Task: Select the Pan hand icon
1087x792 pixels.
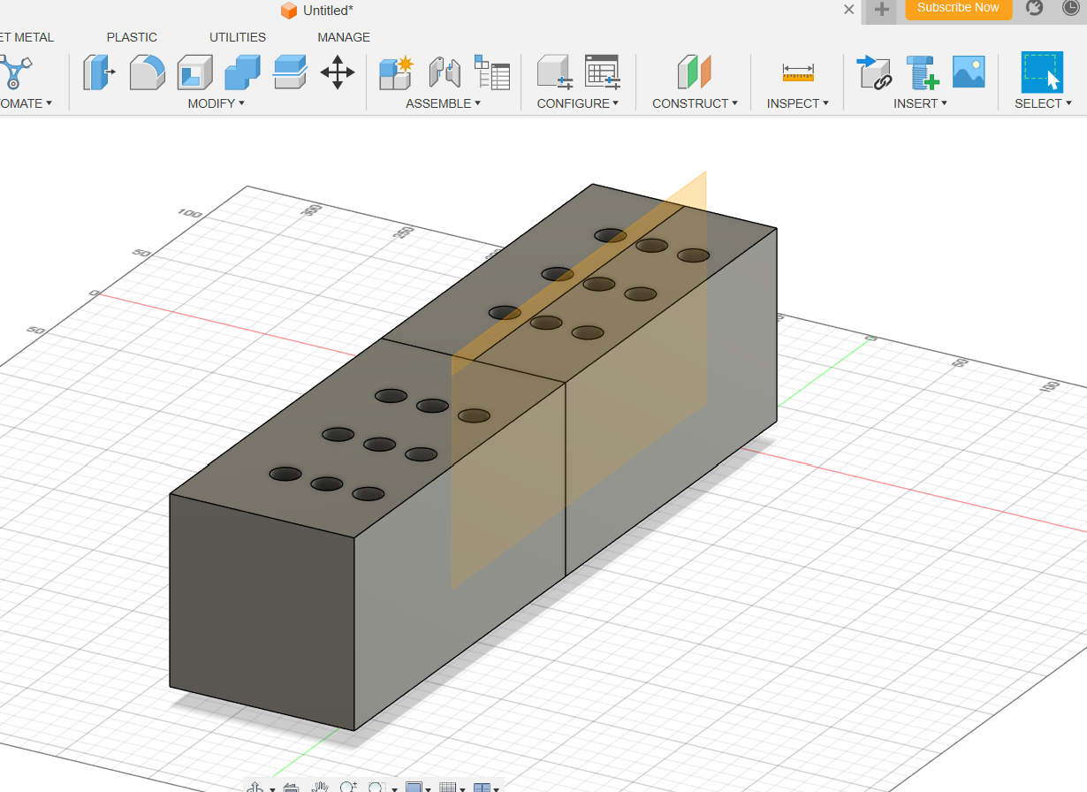Action: coord(320,787)
